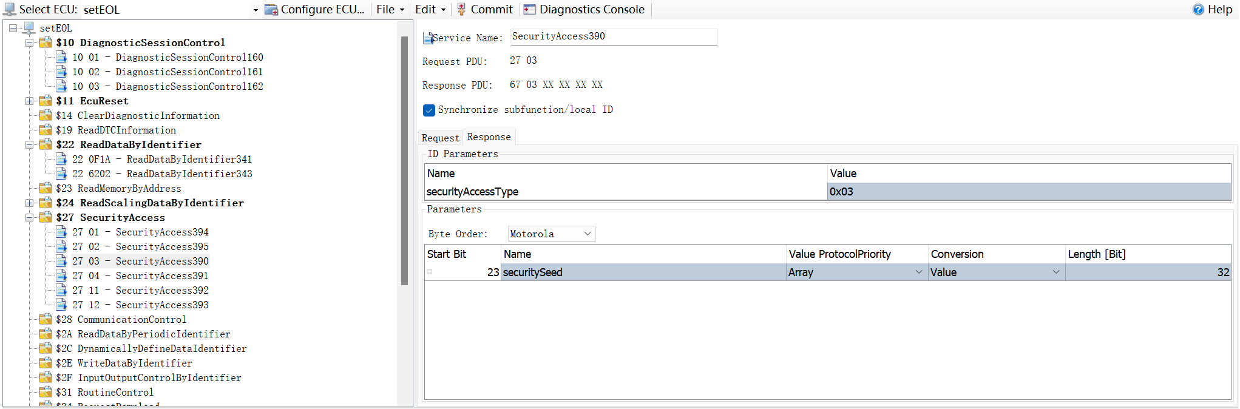
Task: Expand the $24 ReadScalingDataByIdentifier node
Action: point(29,203)
